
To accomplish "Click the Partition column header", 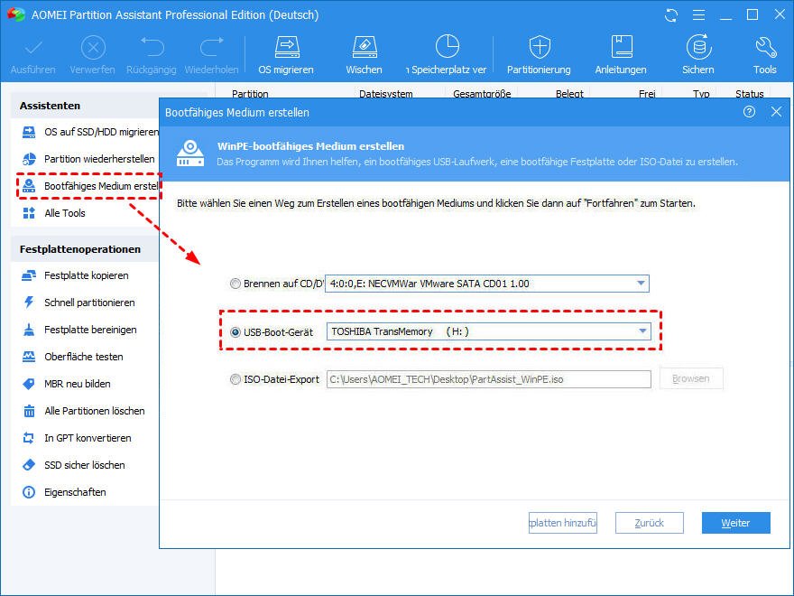I will pos(250,93).
